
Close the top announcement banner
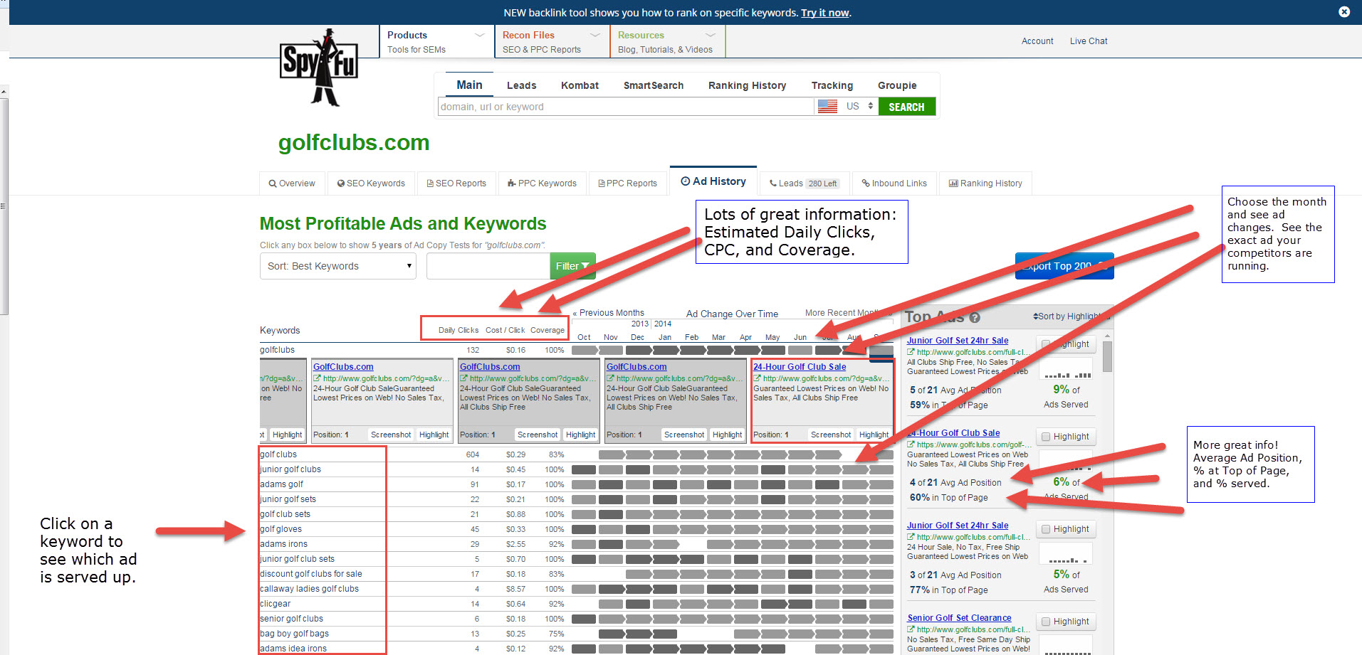click(x=1343, y=12)
